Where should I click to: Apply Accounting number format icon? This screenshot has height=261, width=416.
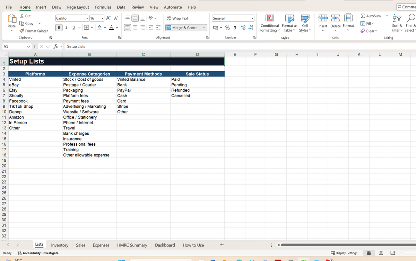click(x=215, y=28)
